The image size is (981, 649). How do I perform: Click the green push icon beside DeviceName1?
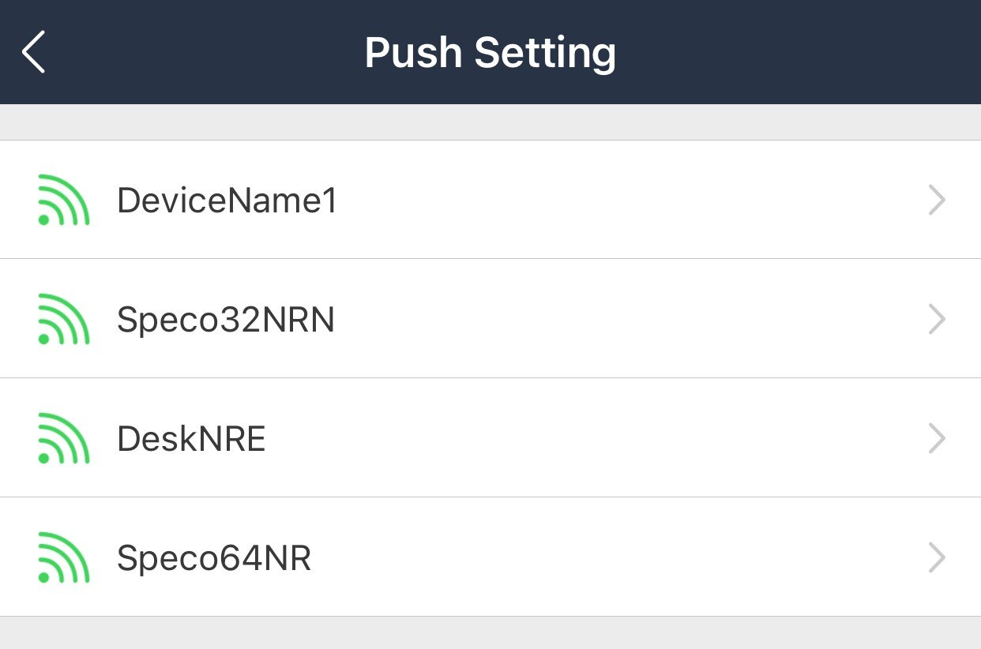tap(63, 200)
